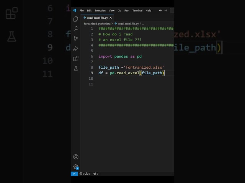Show errors and warnings count in status bar

point(85,174)
